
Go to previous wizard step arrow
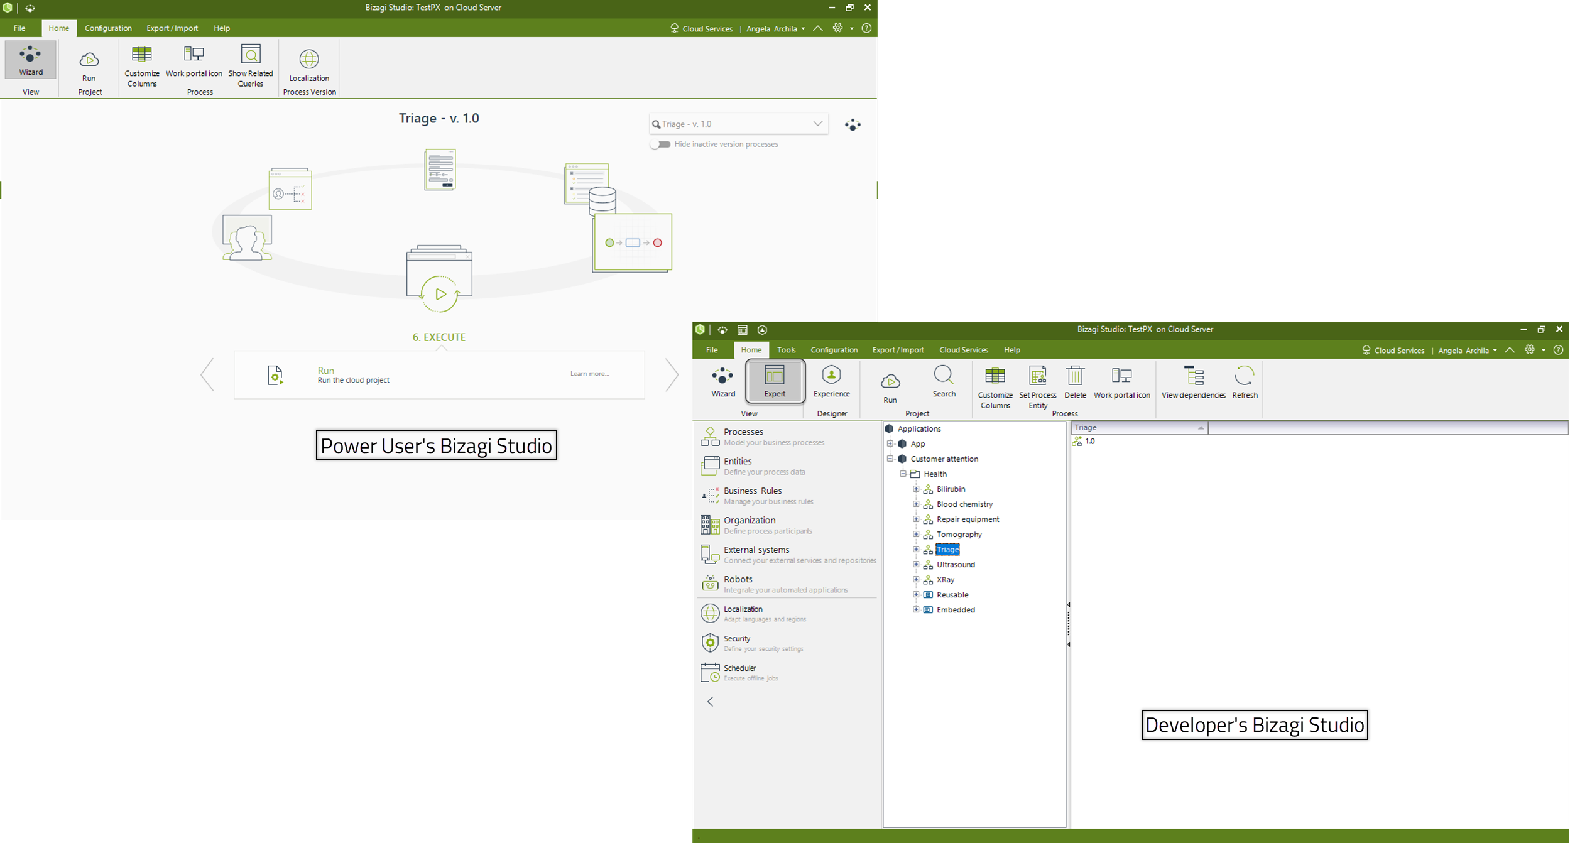pos(207,375)
